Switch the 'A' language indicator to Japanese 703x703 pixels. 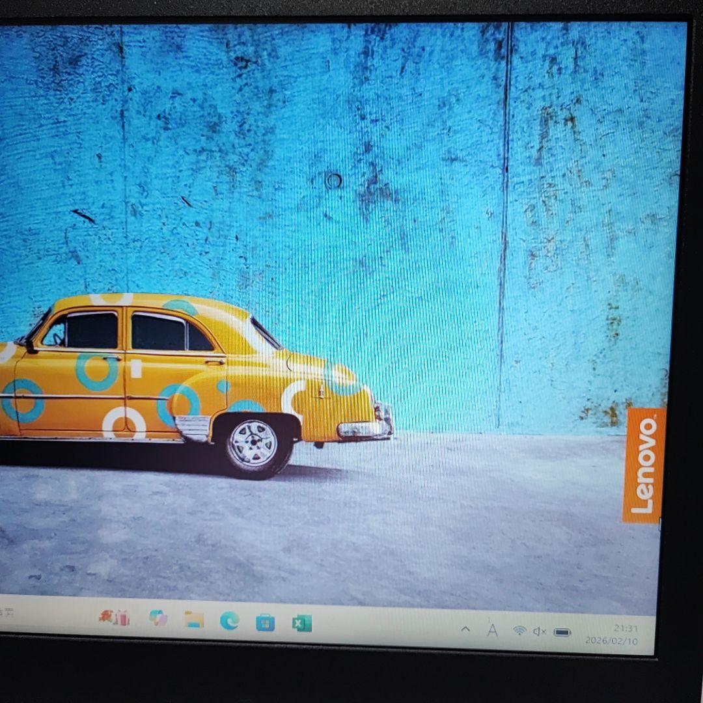coord(492,630)
